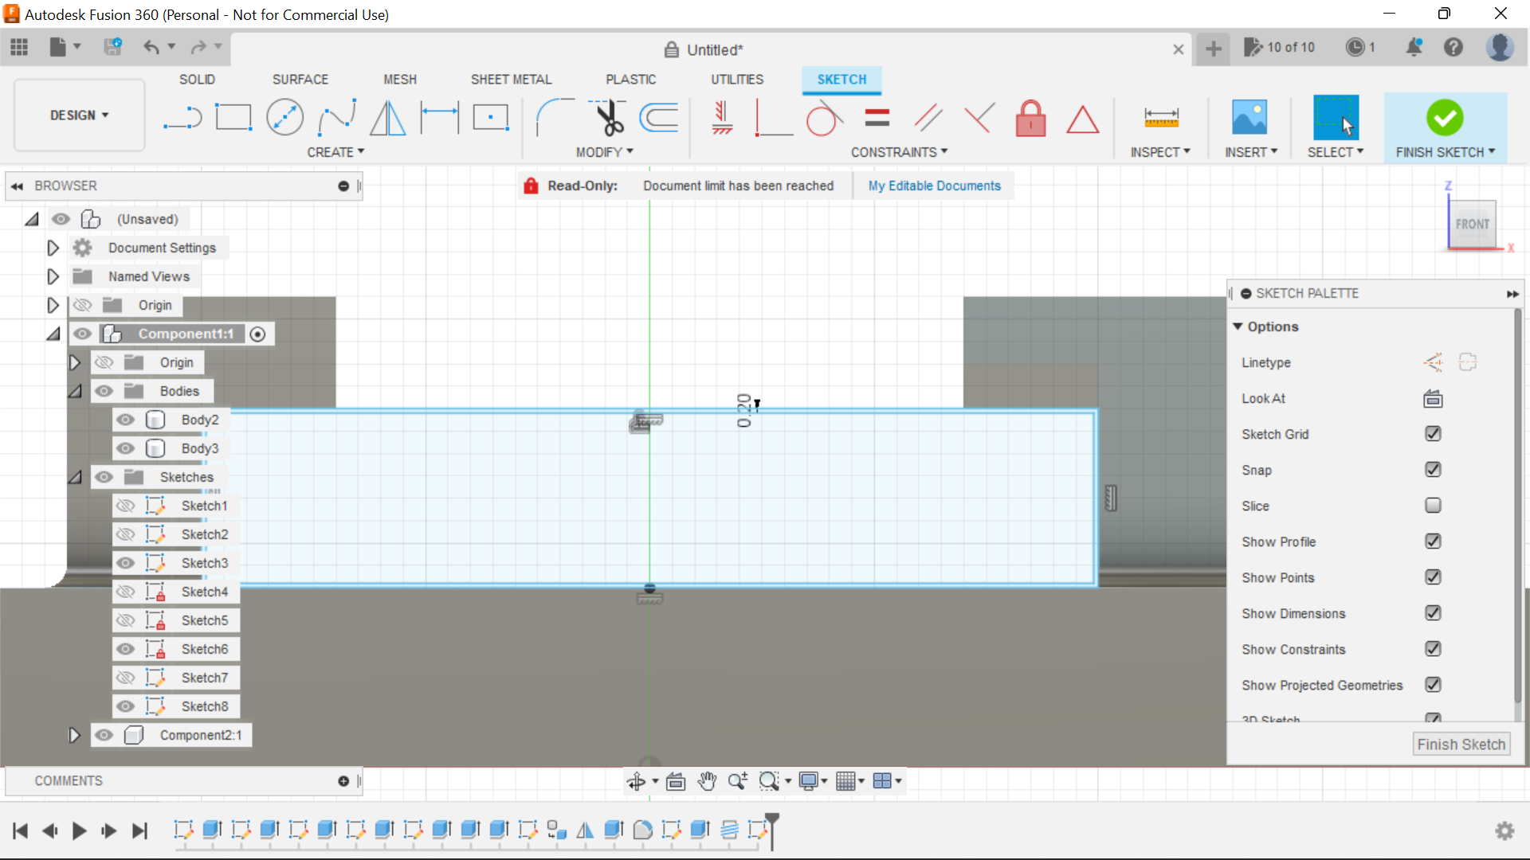Collapse the Options section in Sketch Palette
1530x860 pixels.
coord(1238,326)
